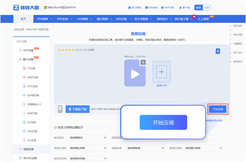Click the download icon of 客户端
This screenshot has height=162, width=246.
[x=181, y=8]
